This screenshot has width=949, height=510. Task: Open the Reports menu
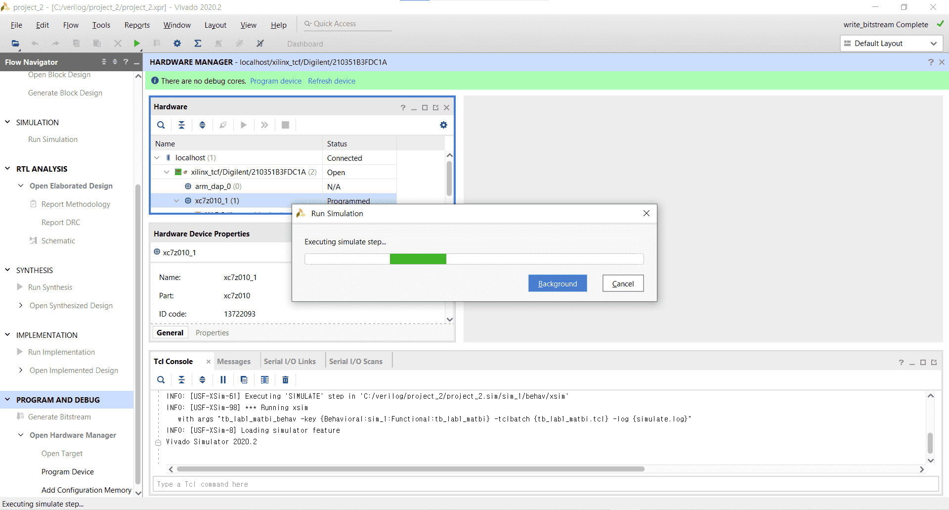tap(137, 25)
